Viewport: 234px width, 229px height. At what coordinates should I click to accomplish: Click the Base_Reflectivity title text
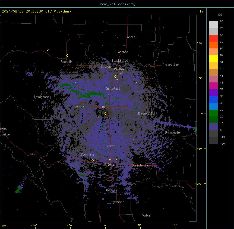click(x=117, y=4)
